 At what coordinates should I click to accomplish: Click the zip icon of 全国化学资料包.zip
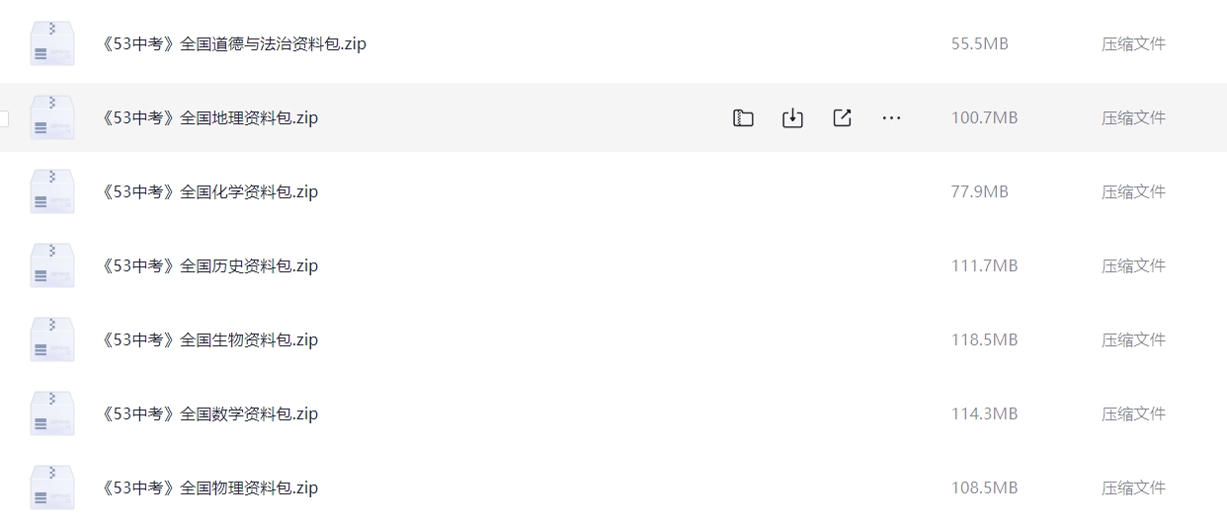52,191
